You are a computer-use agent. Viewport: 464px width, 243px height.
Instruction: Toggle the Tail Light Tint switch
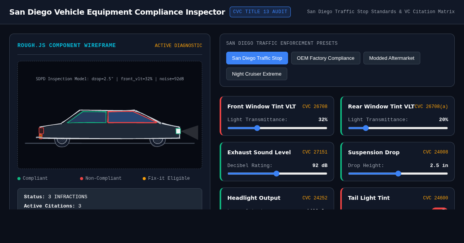point(440,209)
